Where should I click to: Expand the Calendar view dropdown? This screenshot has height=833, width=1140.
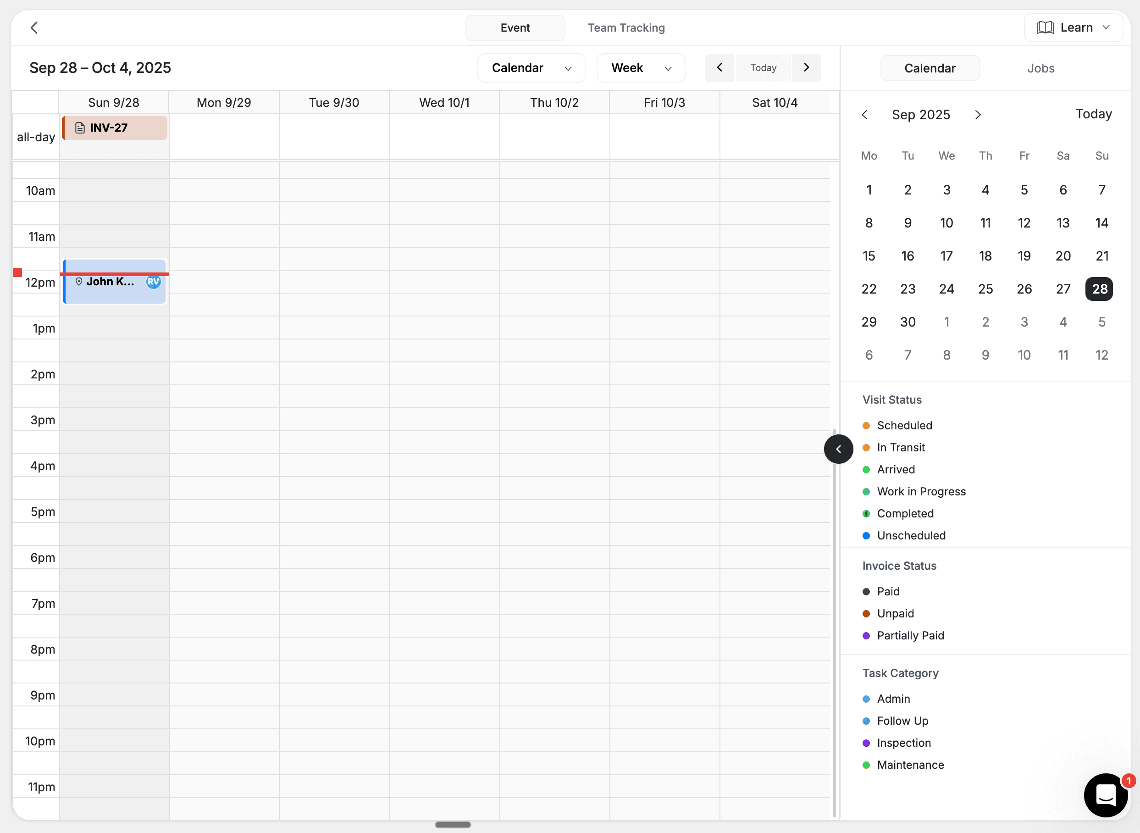click(531, 68)
